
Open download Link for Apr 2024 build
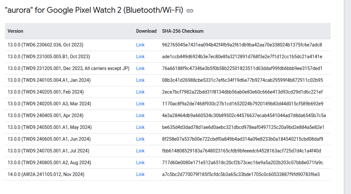pyautogui.click(x=140, y=115)
